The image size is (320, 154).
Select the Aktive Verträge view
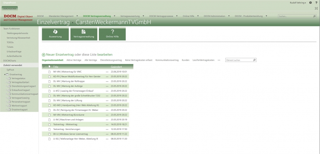[74, 60]
